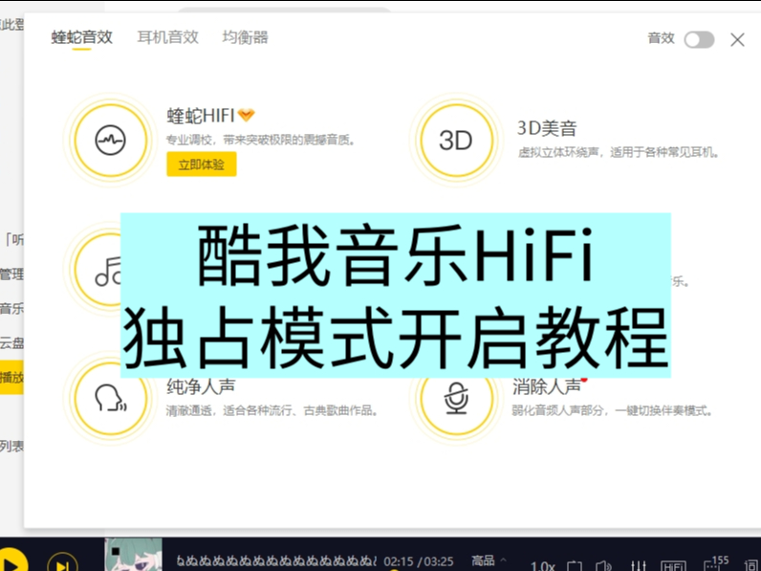Viewport: 761px width, 571px height.
Task: Click description 专业调校，带来突破极限的震撼音质。
Action: [x=262, y=141]
